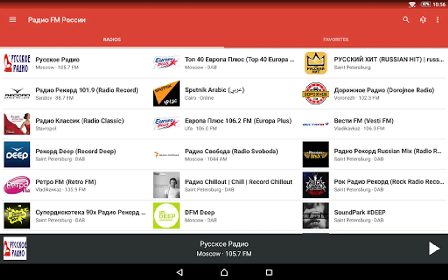448x280 pixels.
Task: Click 'Moscow · 105.7 FM' in player bar
Action: 224,254
